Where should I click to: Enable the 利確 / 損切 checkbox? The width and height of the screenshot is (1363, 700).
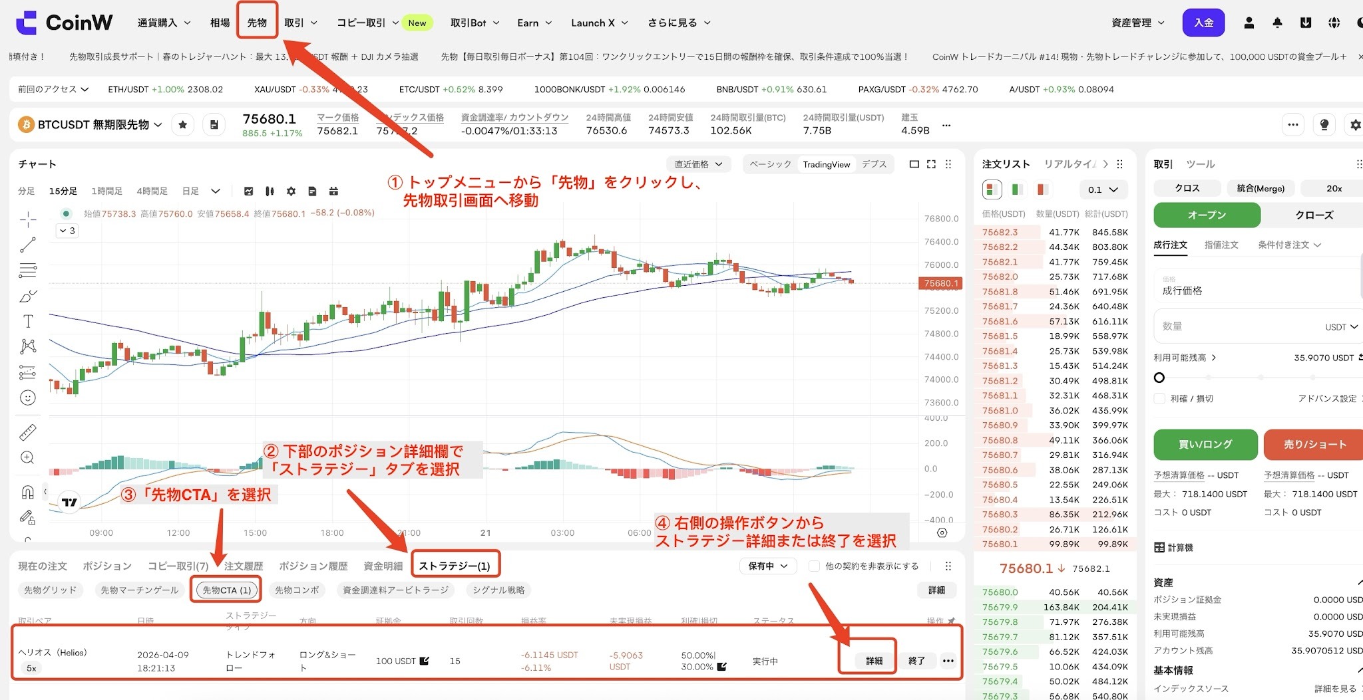1159,398
